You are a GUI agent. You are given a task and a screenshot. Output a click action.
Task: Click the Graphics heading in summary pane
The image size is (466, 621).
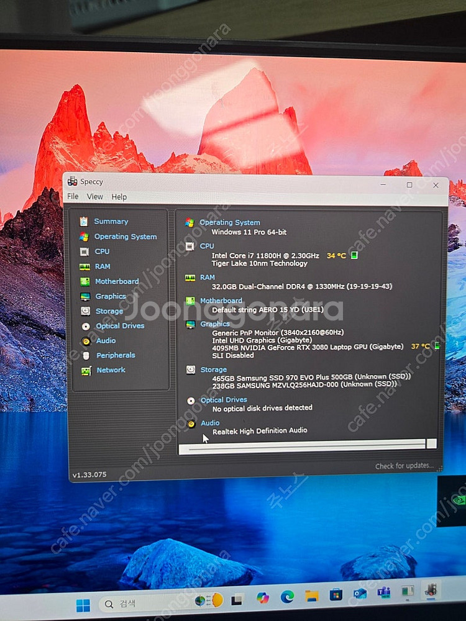tap(215, 324)
